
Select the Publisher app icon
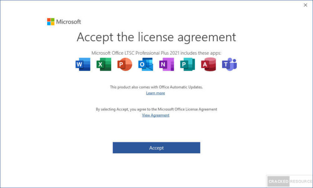click(x=187, y=64)
